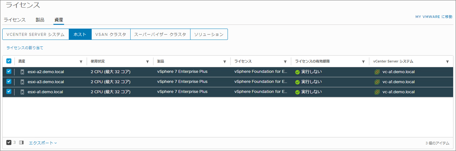Viewport: 456px width, 151px height.
Task: Open the vCenter Server システム column filter
Action: coord(447,62)
